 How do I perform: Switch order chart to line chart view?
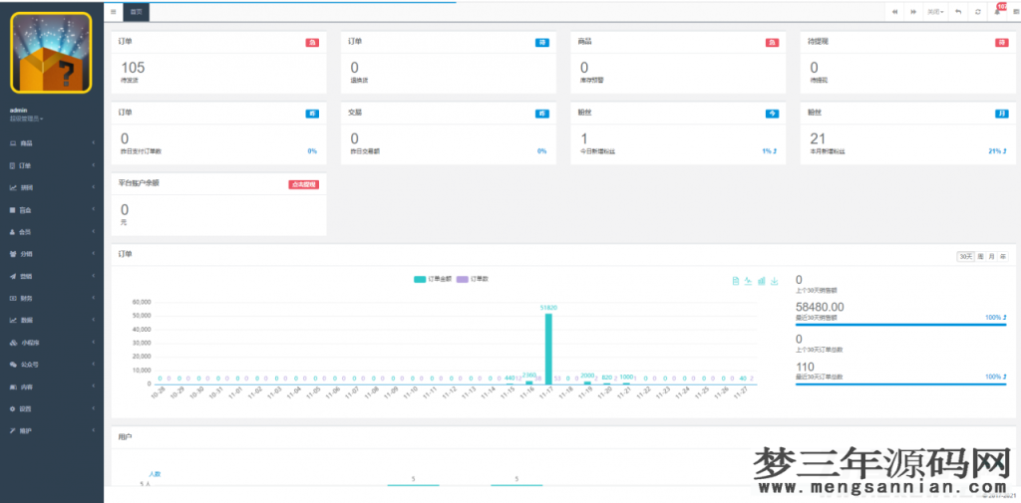click(x=749, y=282)
